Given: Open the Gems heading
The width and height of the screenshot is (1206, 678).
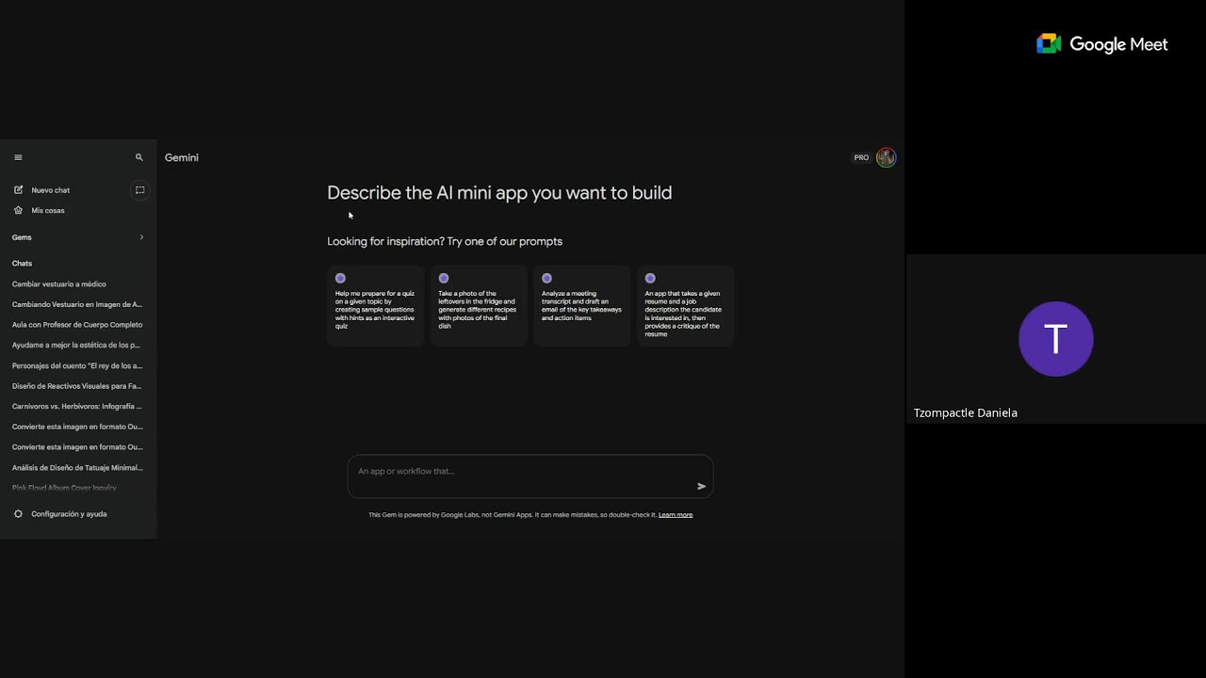Looking at the screenshot, I should click(22, 237).
